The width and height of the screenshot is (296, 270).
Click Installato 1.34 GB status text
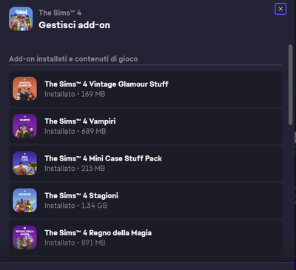(75, 206)
